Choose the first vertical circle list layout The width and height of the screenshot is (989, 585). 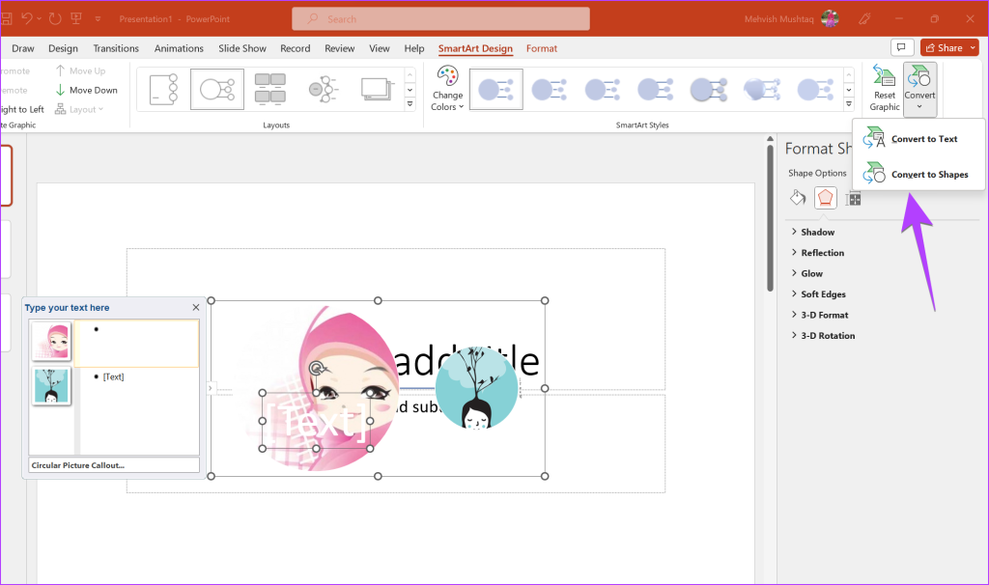pos(163,89)
